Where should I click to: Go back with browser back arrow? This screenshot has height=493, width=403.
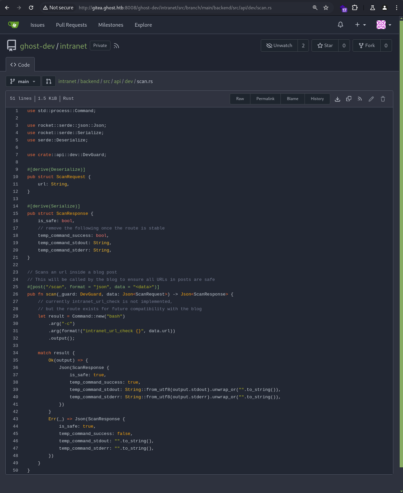pos(7,7)
